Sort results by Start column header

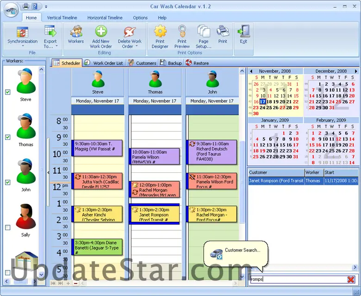point(341,172)
